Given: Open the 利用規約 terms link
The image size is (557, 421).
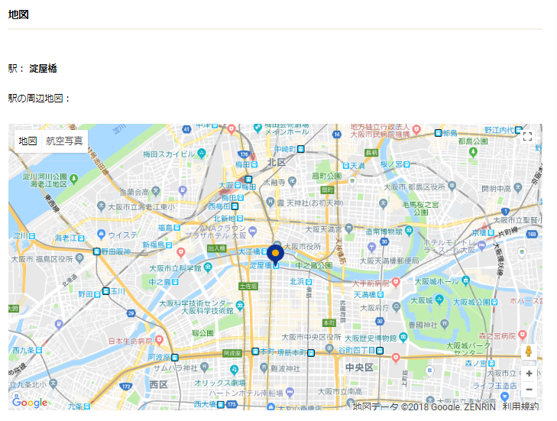Looking at the screenshot, I should [x=520, y=406].
